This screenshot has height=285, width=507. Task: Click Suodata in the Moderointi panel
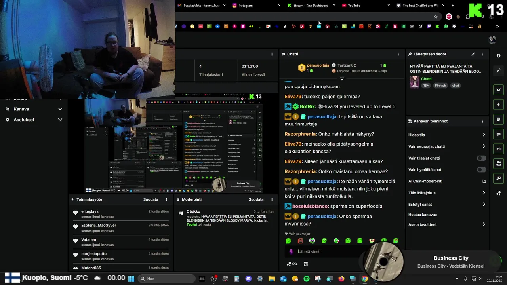point(256,199)
